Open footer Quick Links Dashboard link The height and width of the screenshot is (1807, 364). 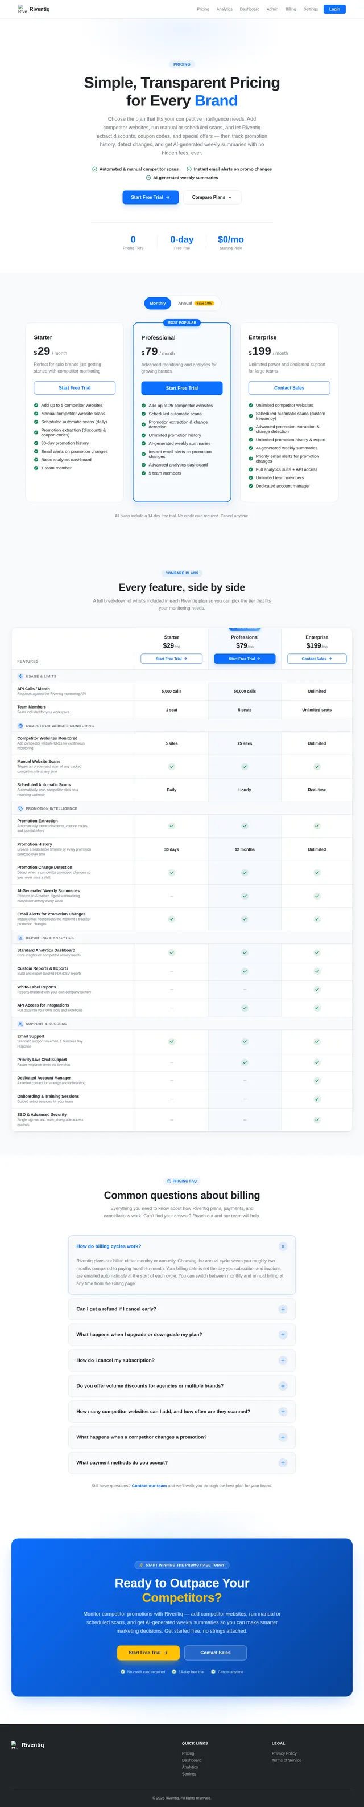pyautogui.click(x=192, y=1760)
